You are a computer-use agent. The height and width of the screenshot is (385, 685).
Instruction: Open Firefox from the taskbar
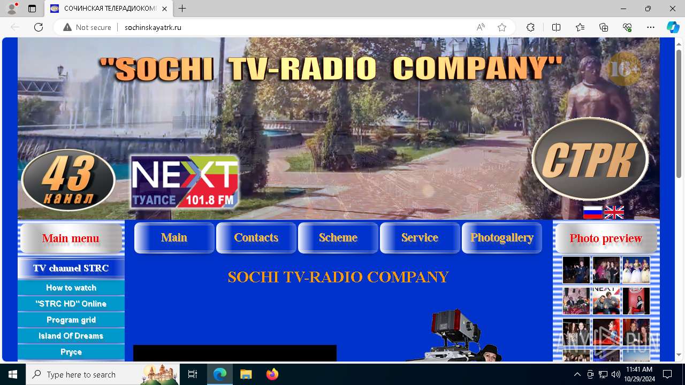(272, 374)
